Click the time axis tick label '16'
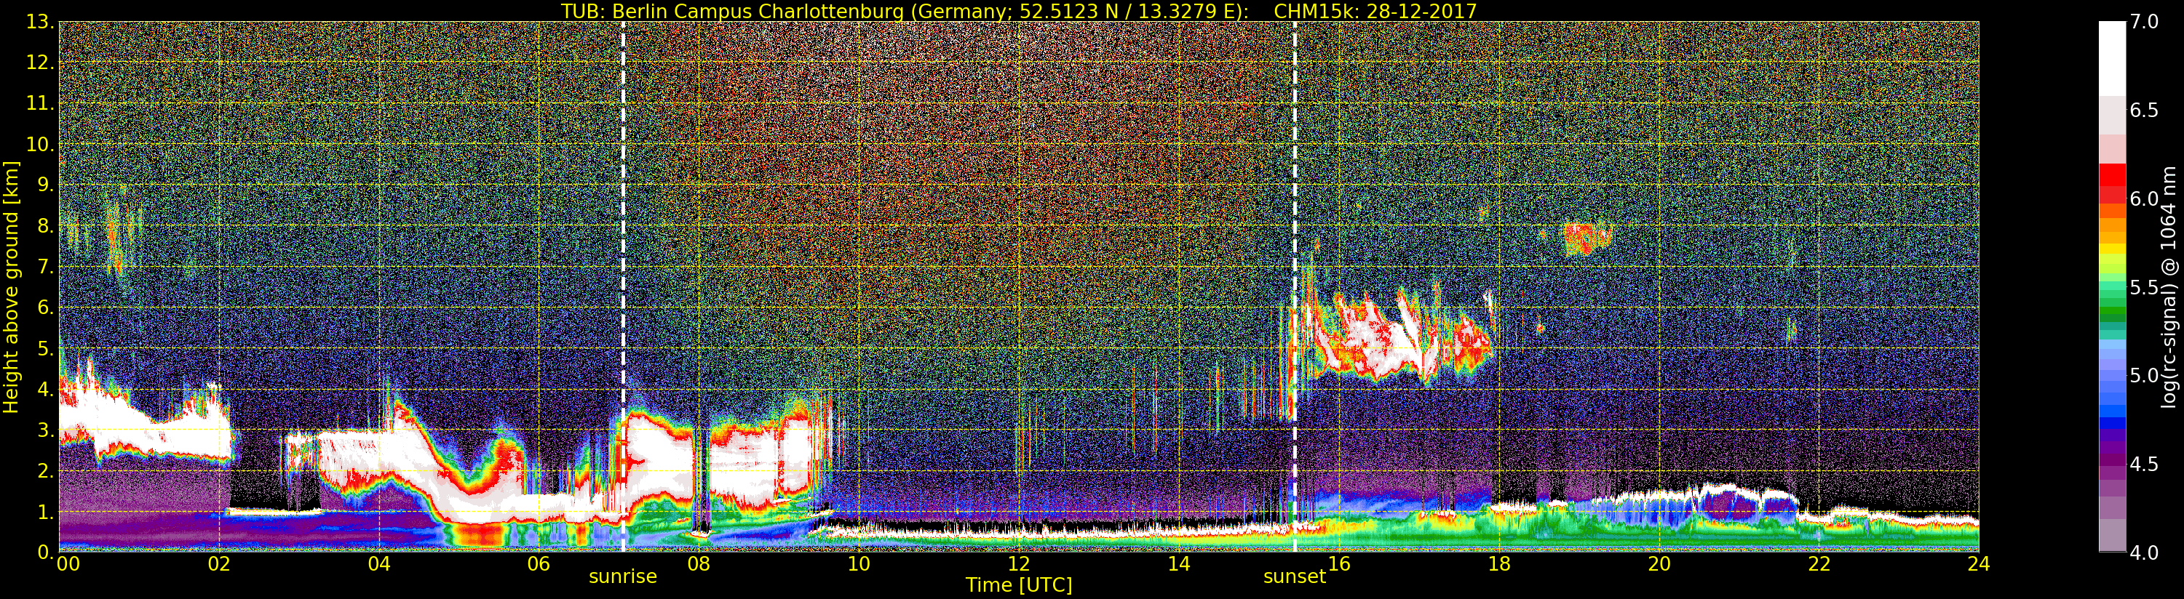This screenshot has height=599, width=2184. [1340, 564]
